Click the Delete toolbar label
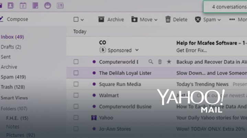The height and width of the screenshot is (138, 247). coord(180,20)
